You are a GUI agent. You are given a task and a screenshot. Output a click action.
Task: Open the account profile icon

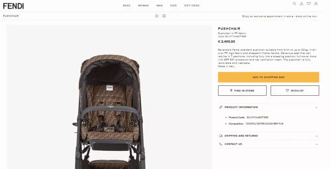click(x=302, y=4)
